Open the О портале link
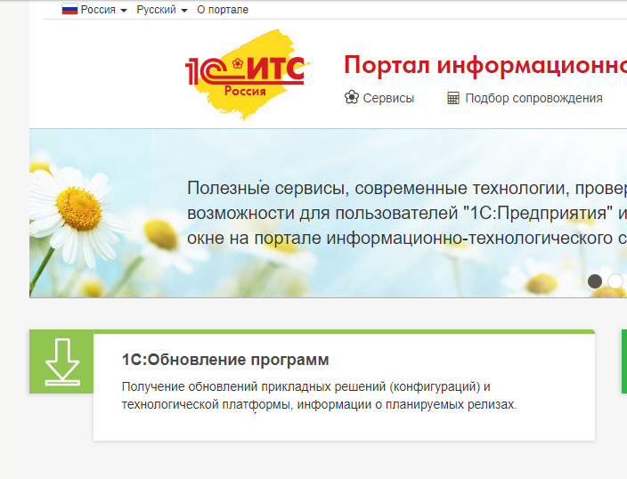 [x=223, y=10]
